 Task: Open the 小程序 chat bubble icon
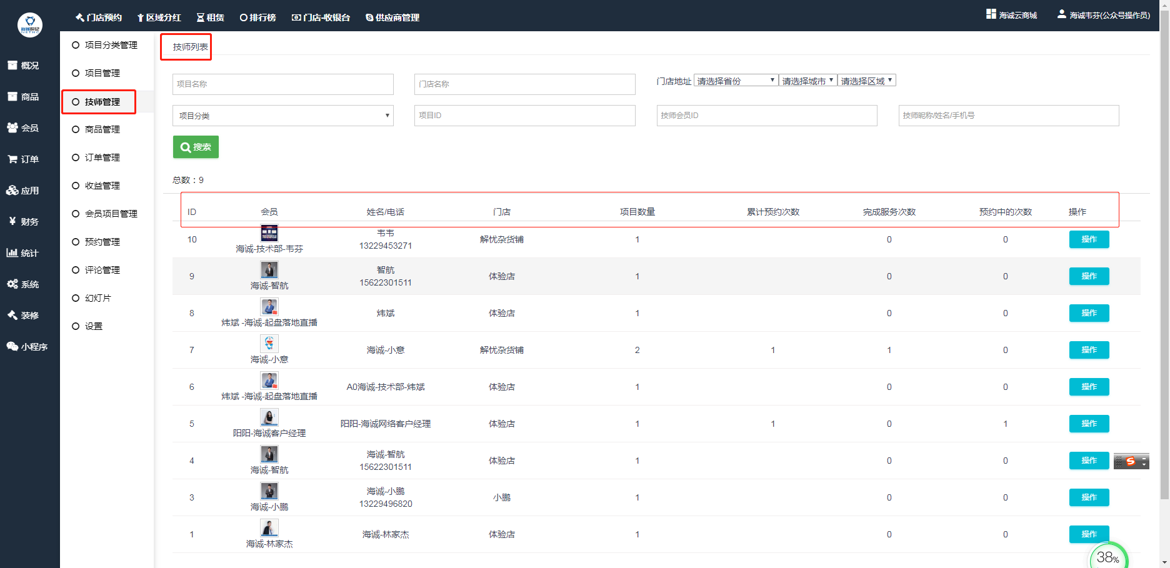coord(12,347)
